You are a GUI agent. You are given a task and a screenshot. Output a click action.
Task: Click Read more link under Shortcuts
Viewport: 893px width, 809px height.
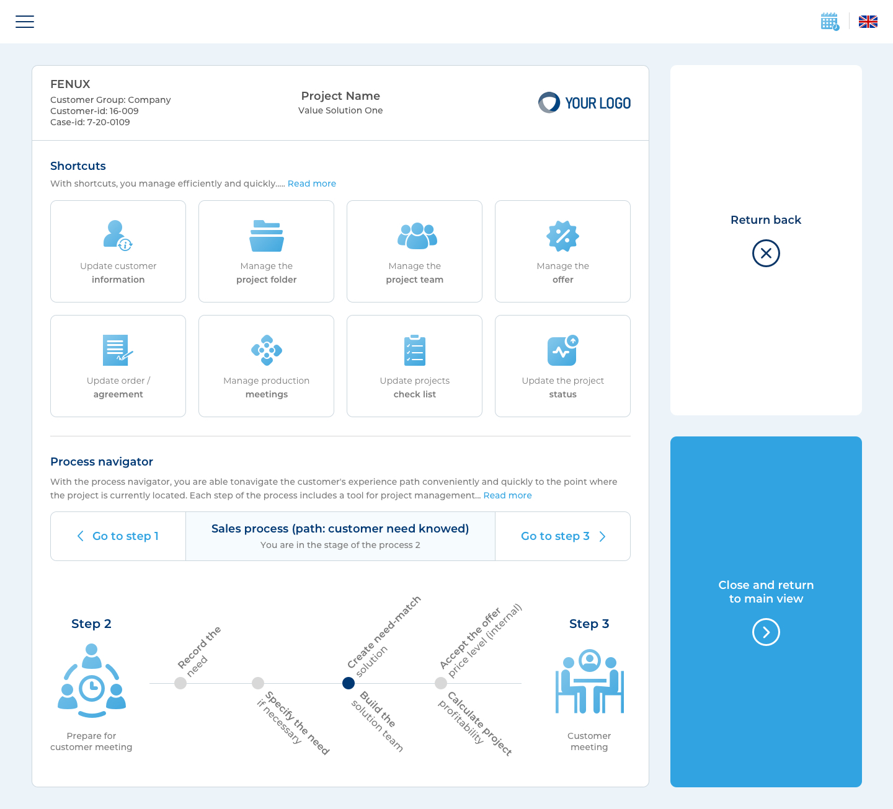tap(311, 183)
